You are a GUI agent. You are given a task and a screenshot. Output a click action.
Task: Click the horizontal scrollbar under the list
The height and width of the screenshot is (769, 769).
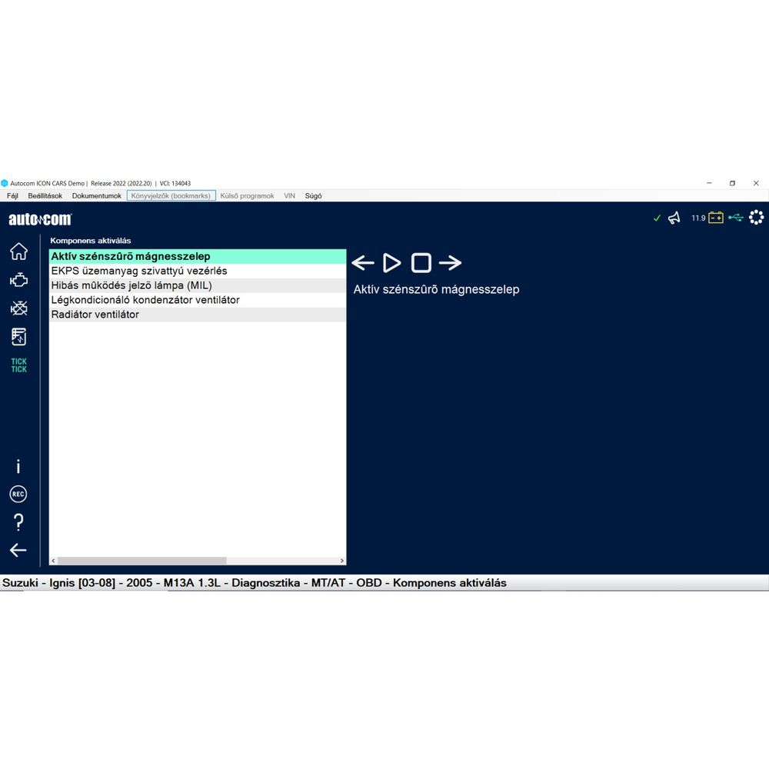142,561
